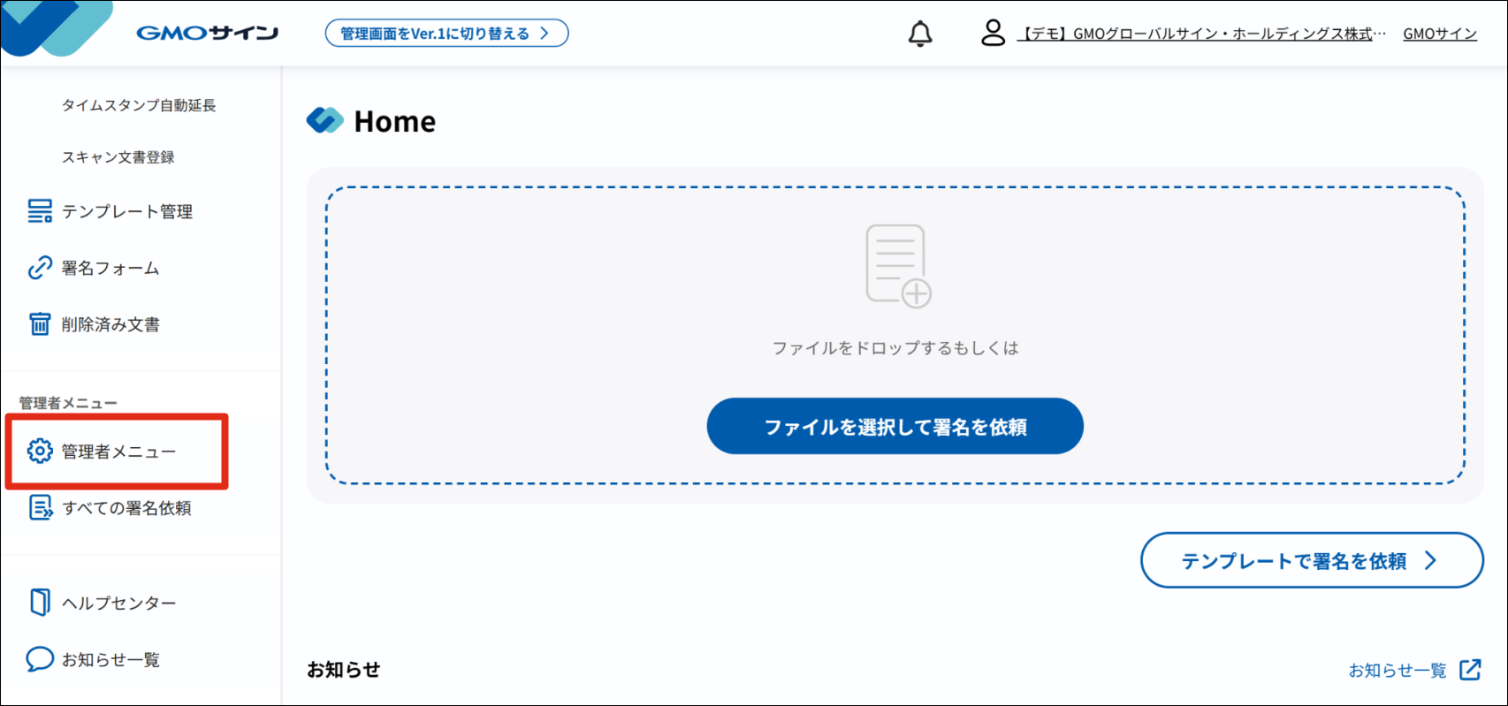Open タイムスタンプ自動延長 in sidebar
The height and width of the screenshot is (706, 1508).
[139, 105]
